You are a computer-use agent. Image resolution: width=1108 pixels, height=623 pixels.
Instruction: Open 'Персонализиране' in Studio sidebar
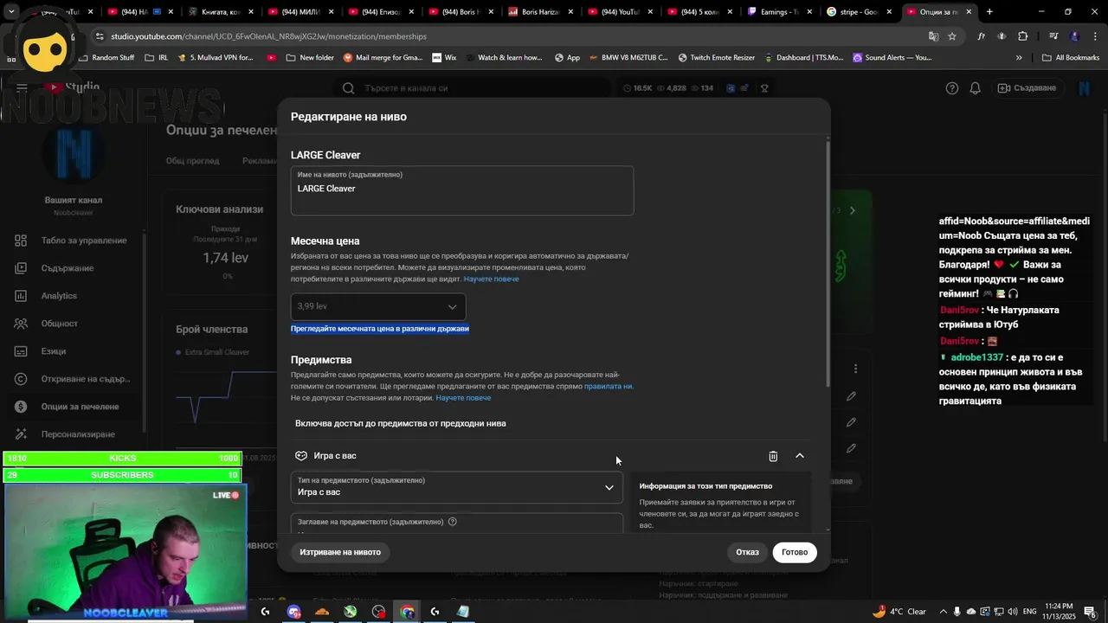click(x=78, y=434)
